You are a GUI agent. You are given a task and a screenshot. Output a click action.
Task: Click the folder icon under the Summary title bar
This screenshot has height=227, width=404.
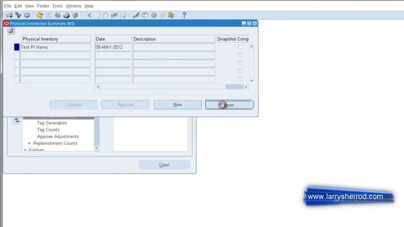click(x=11, y=31)
